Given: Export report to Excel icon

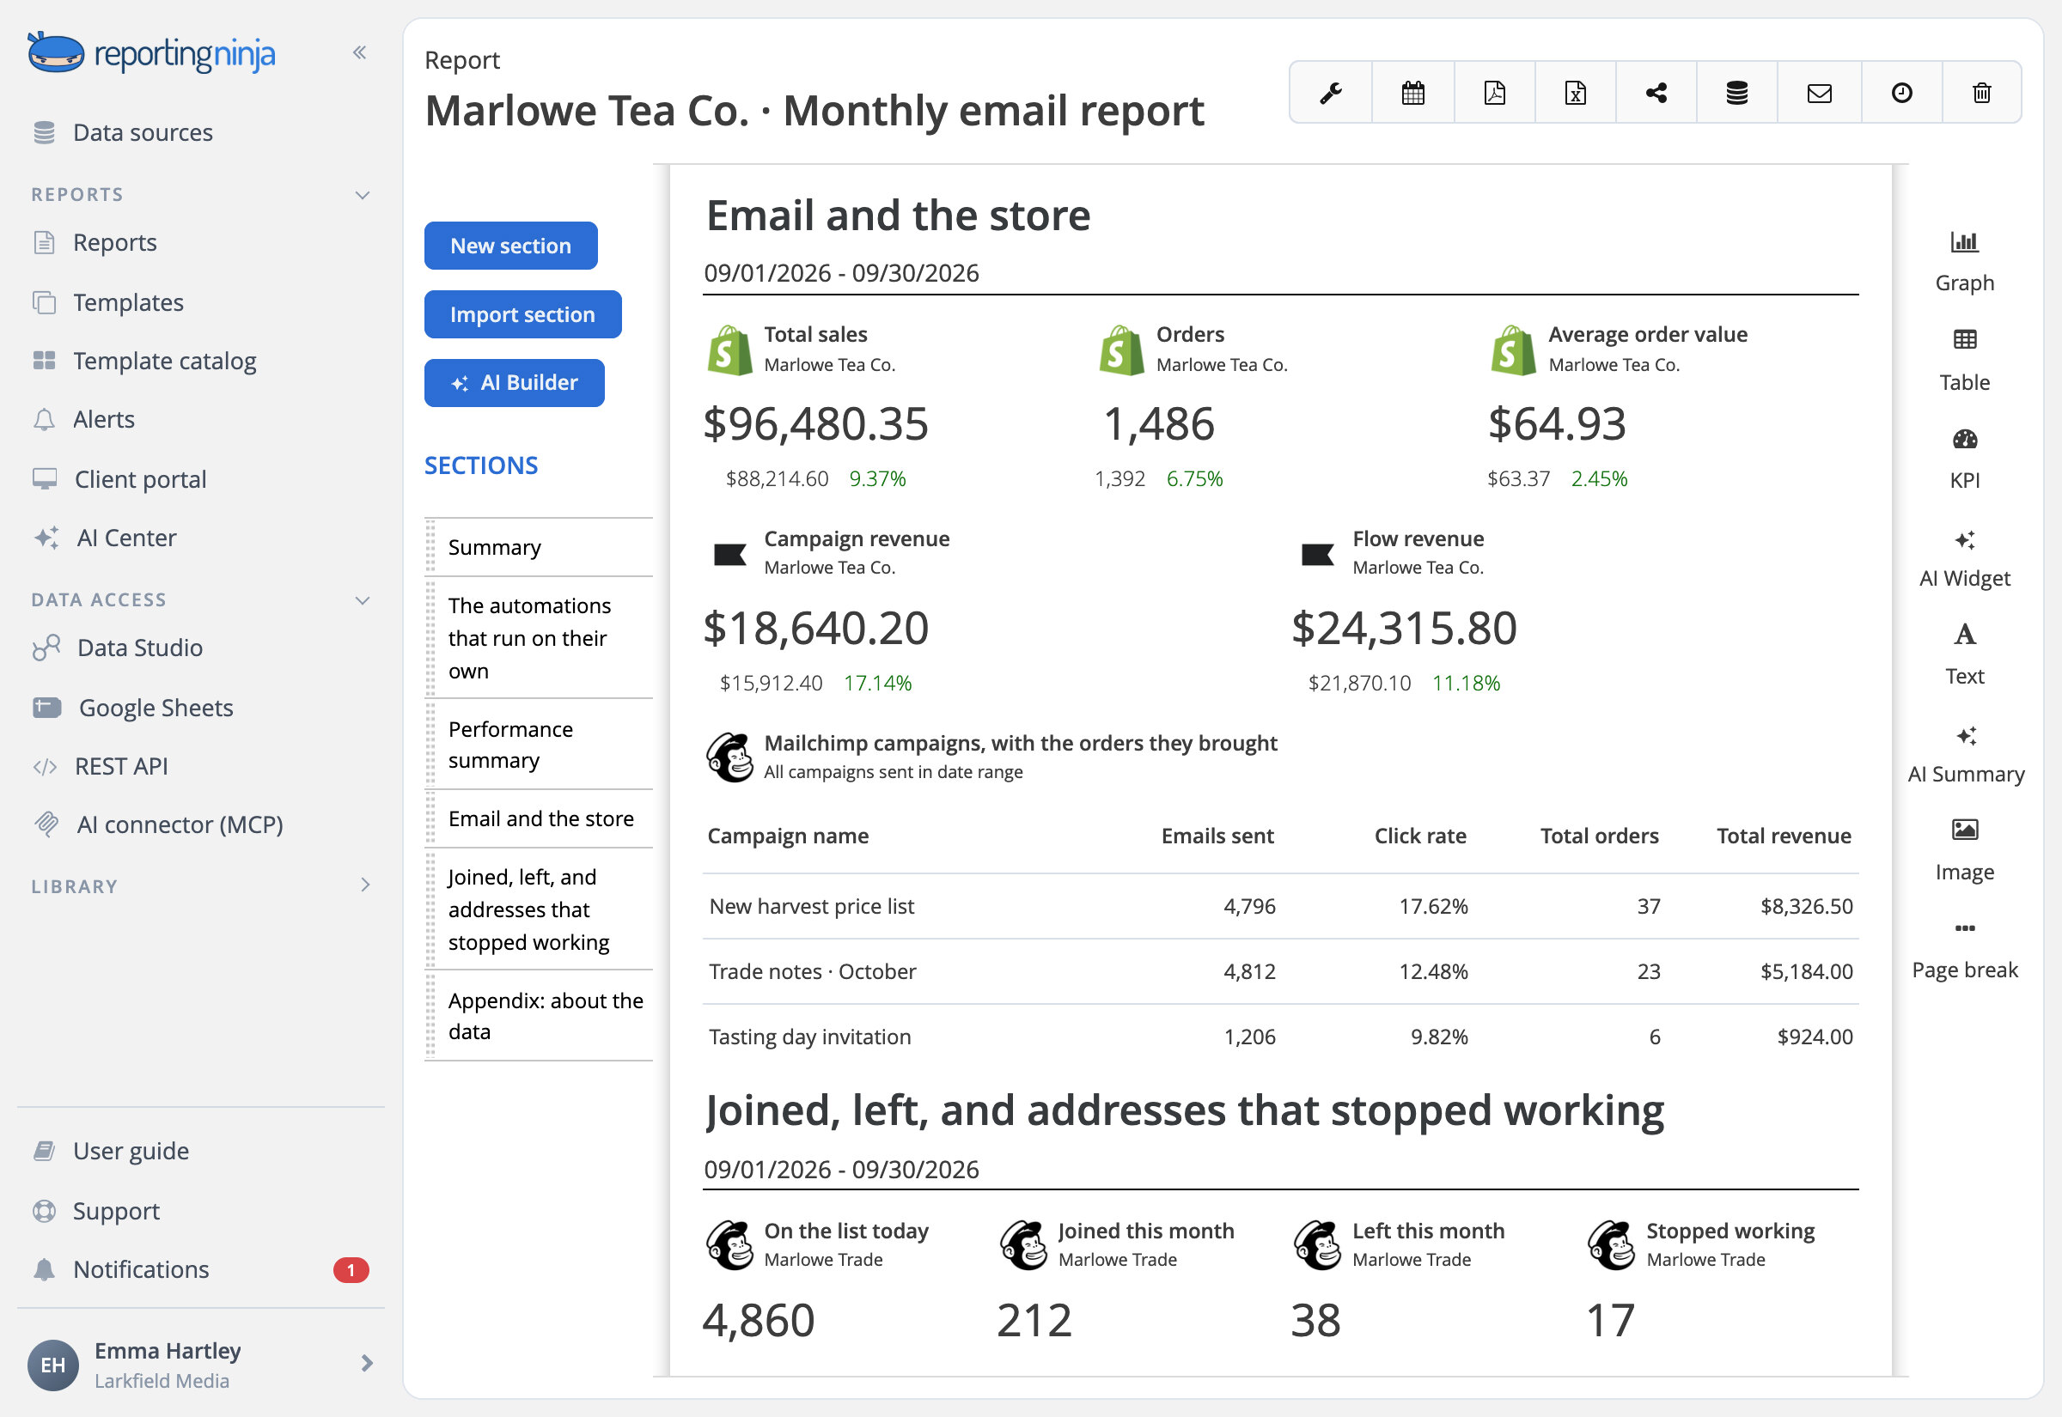Looking at the screenshot, I should pyautogui.click(x=1576, y=93).
